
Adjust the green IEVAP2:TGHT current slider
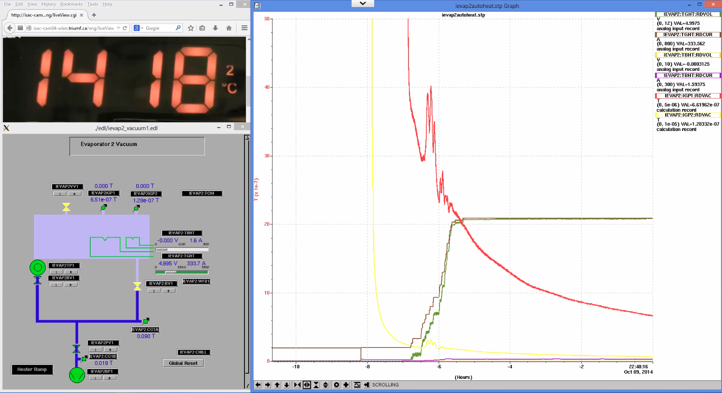tap(182, 272)
